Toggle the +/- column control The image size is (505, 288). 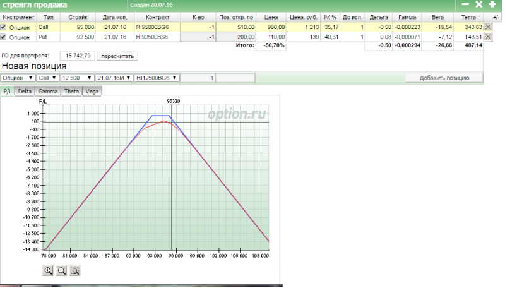tap(496, 18)
